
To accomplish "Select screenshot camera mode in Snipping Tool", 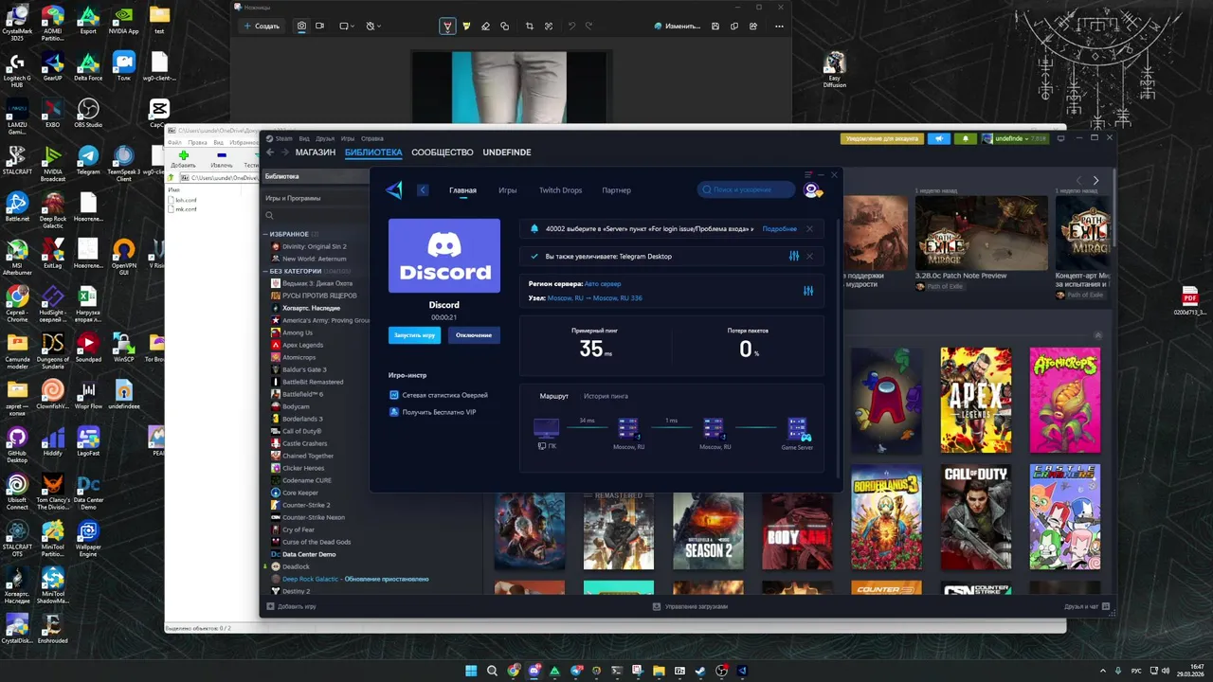I will (x=302, y=26).
